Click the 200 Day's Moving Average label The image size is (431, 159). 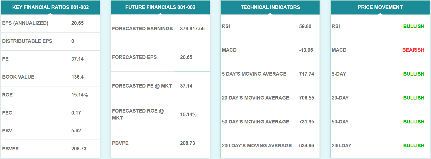[257, 146]
